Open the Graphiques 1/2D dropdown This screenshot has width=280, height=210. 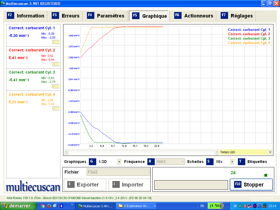click(119, 162)
